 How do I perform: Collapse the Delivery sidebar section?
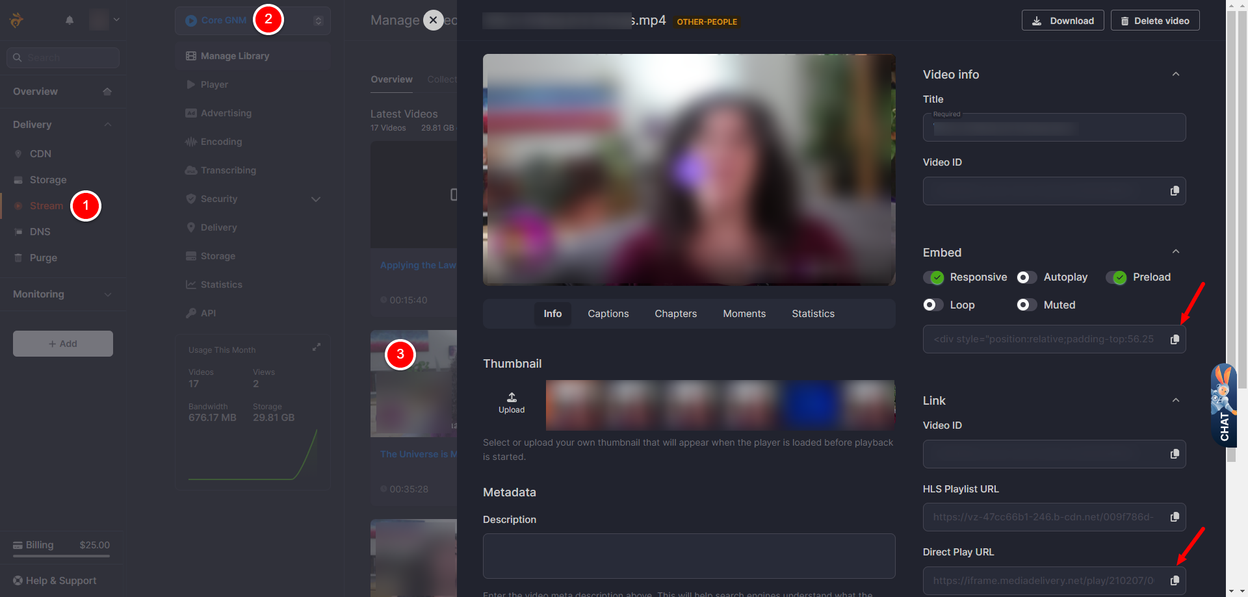tap(108, 125)
